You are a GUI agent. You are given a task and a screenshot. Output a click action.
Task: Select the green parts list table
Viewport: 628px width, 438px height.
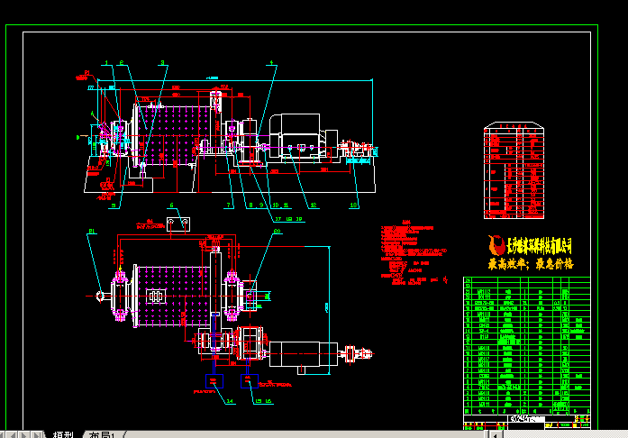click(x=527, y=346)
